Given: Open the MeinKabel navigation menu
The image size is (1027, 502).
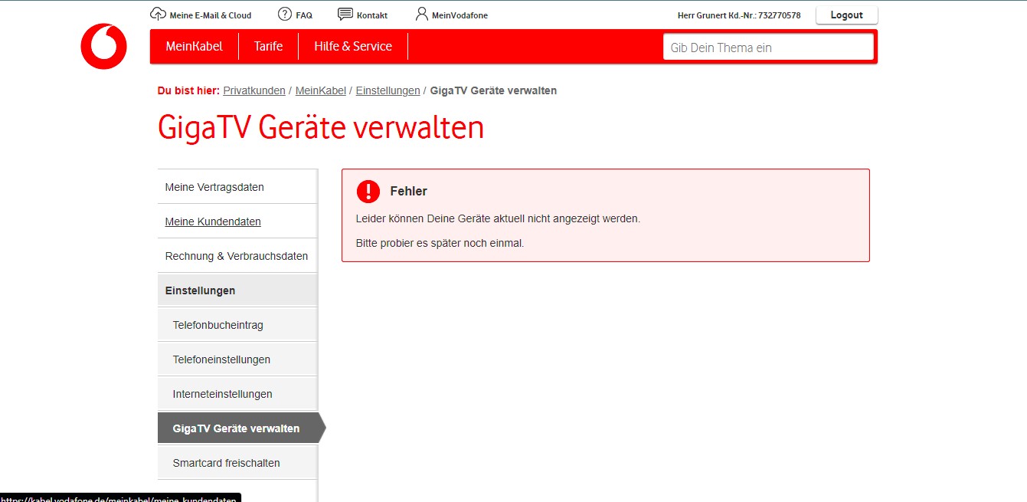Looking at the screenshot, I should (x=194, y=46).
